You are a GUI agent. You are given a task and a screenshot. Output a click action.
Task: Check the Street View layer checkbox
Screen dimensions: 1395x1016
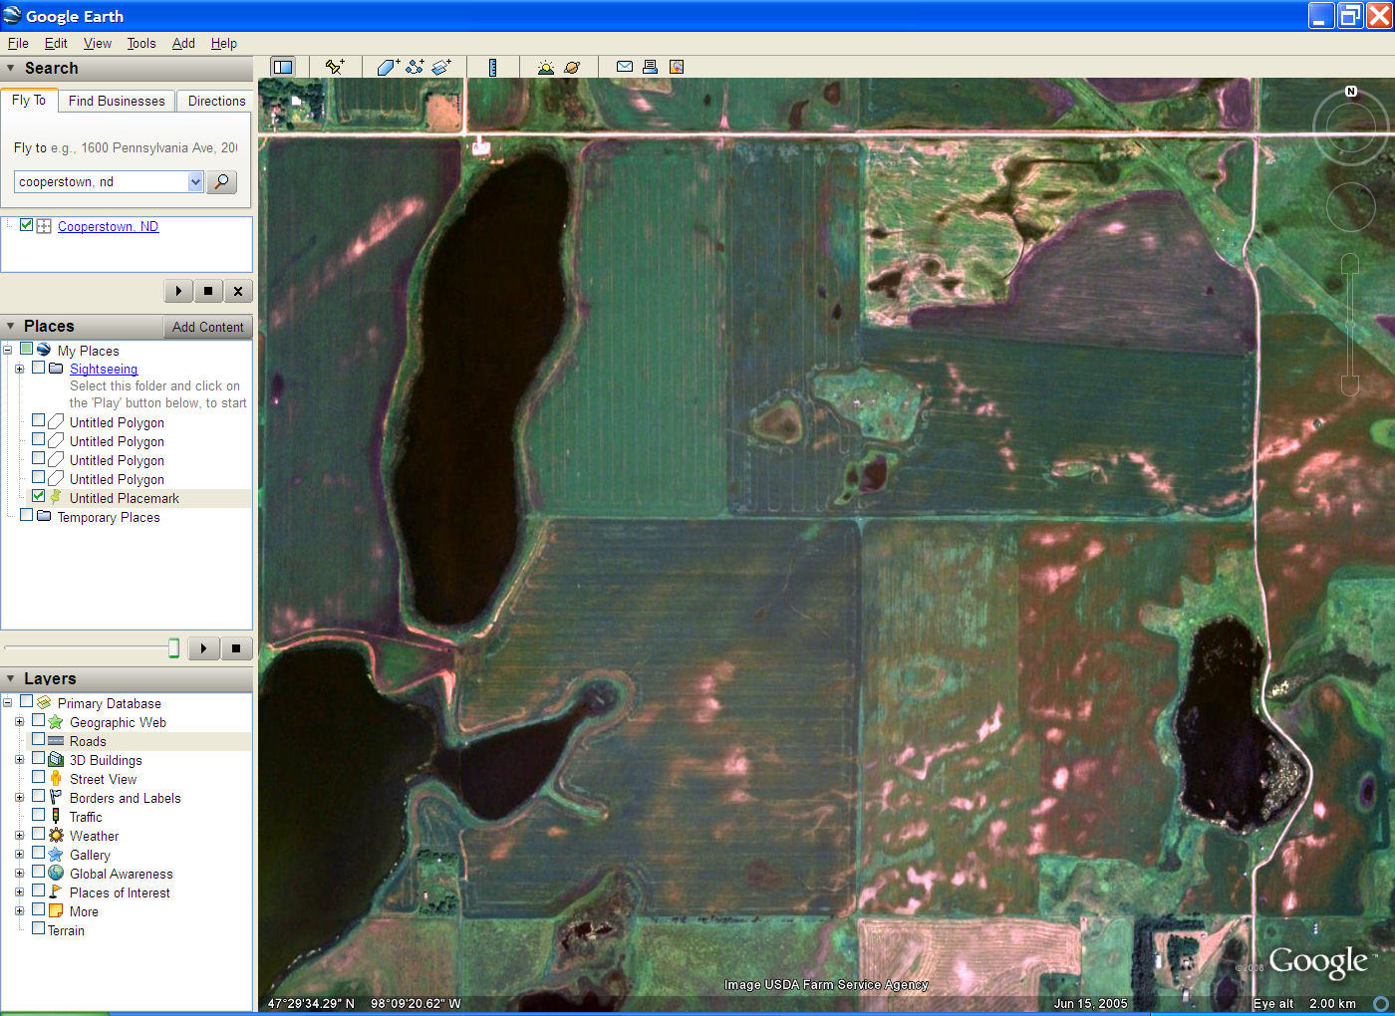(38, 778)
